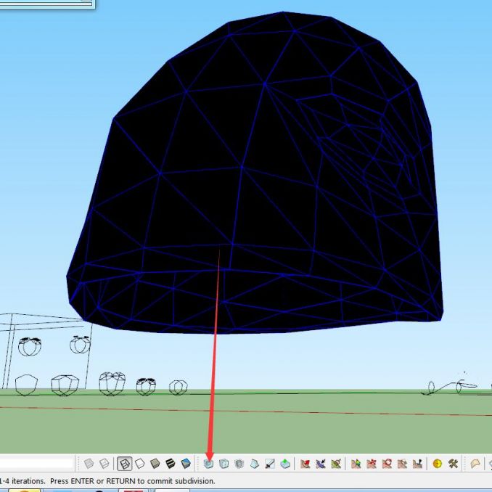The image size is (492, 492).
Task: Select Artisan Vertex Select tool
Action: click(x=356, y=464)
